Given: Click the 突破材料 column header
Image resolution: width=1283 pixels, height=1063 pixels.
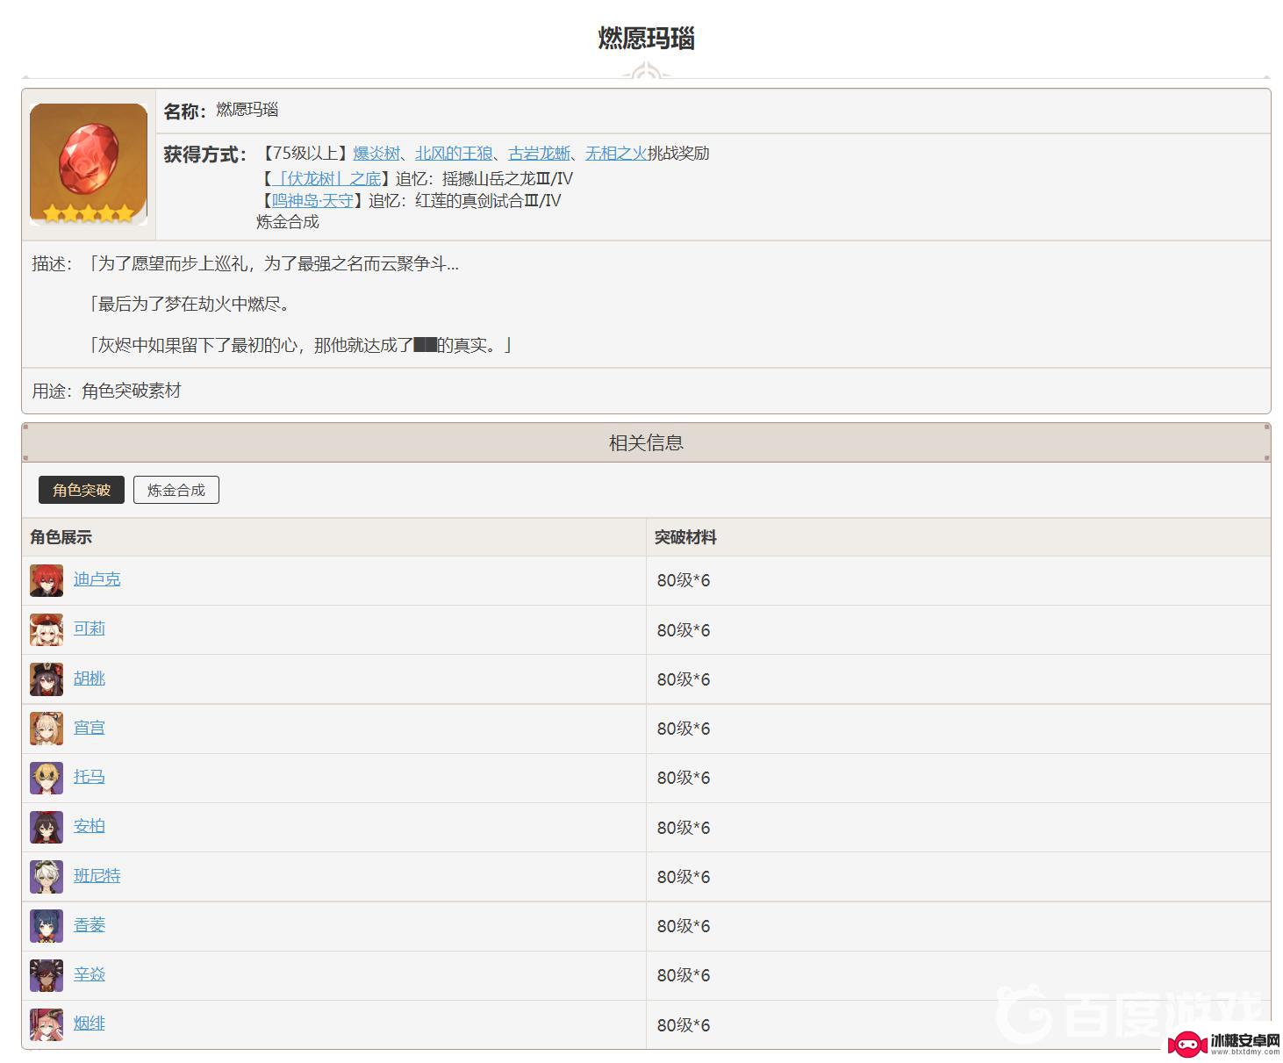Looking at the screenshot, I should [x=685, y=537].
